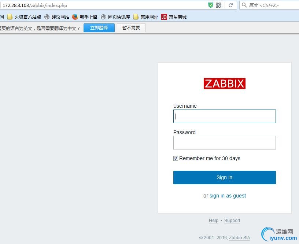Focus the Password input field
The image size is (299, 244).
[x=225, y=143]
